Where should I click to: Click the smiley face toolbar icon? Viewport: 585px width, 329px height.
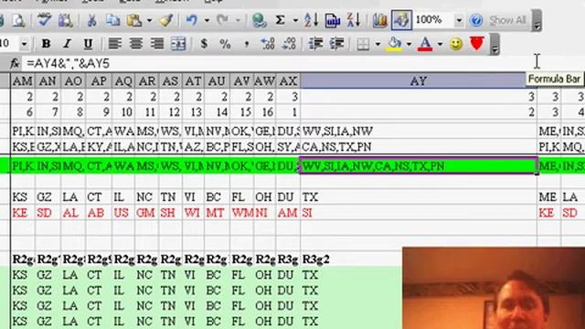point(455,44)
